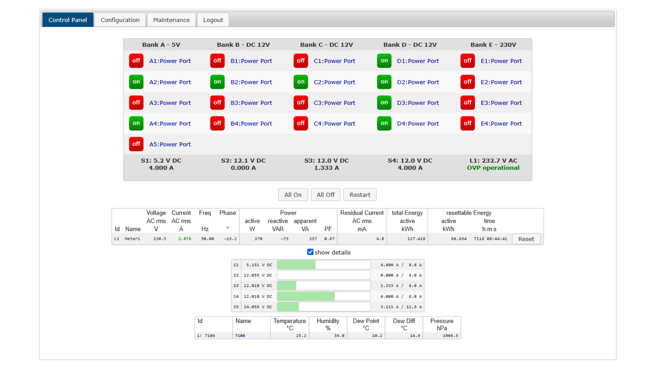Screen dimensions: 655x368
Task: Uncheck the show details checkbox
Action: point(310,252)
